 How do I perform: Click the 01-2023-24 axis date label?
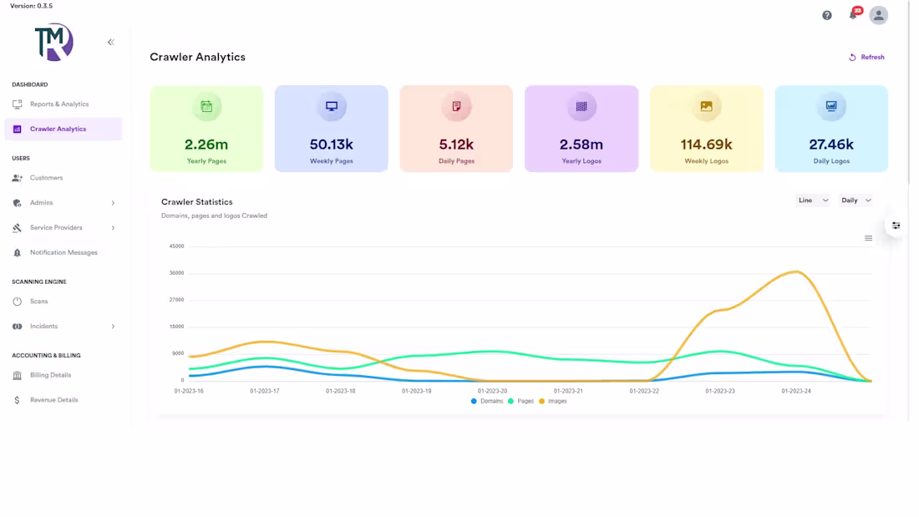pos(795,391)
